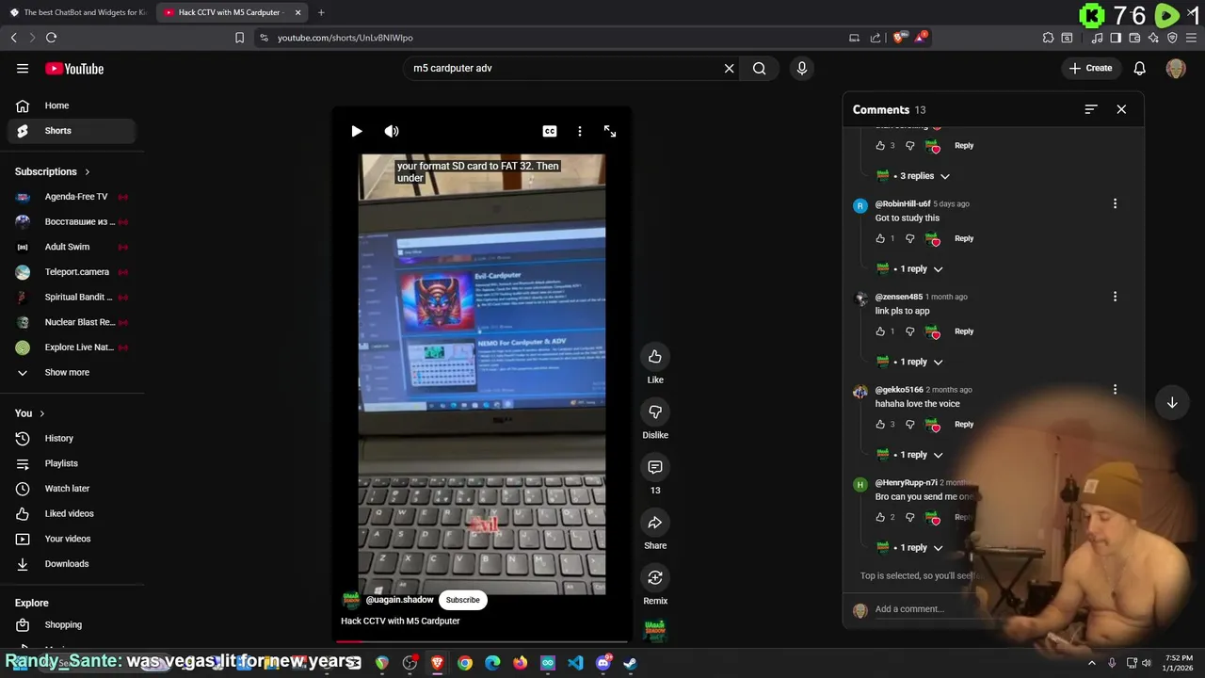Expand 1 reply under gekko5166 comment
The height and width of the screenshot is (678, 1205).
[910, 455]
